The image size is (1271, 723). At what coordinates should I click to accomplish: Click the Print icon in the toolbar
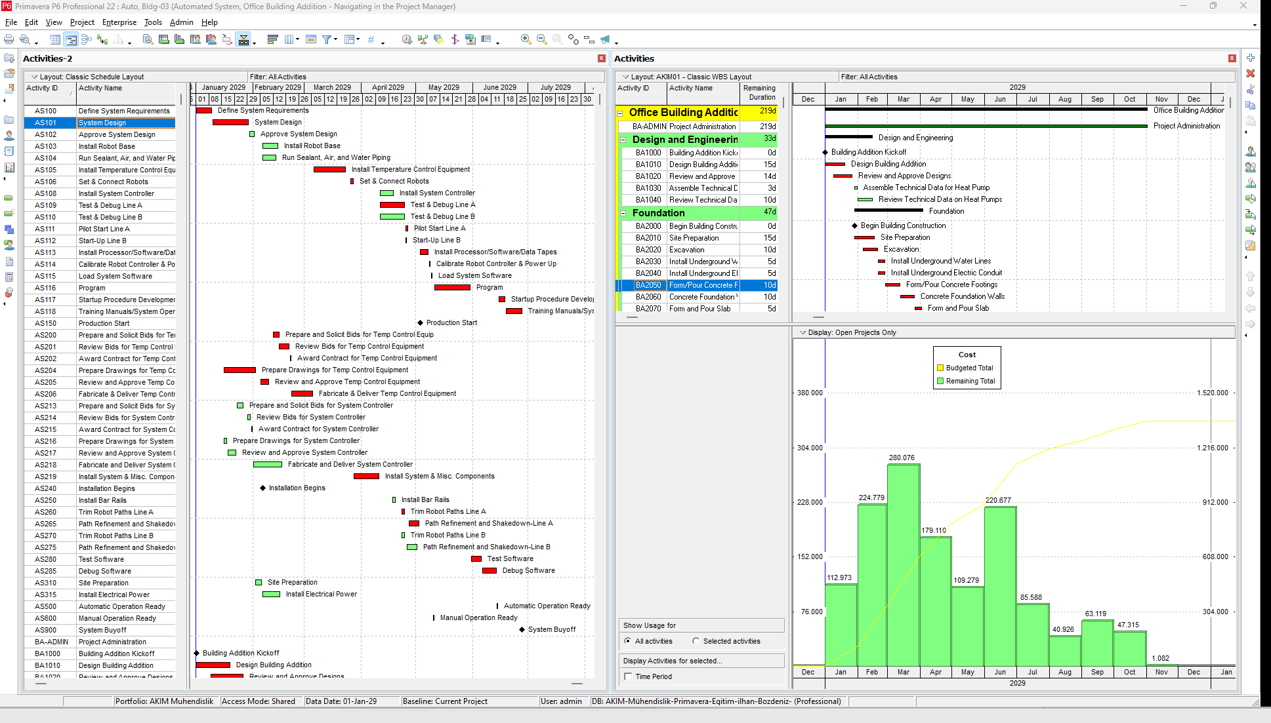pyautogui.click(x=9, y=40)
